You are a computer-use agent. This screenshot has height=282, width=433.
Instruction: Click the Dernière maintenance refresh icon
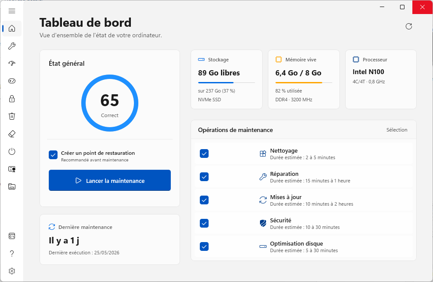click(52, 227)
